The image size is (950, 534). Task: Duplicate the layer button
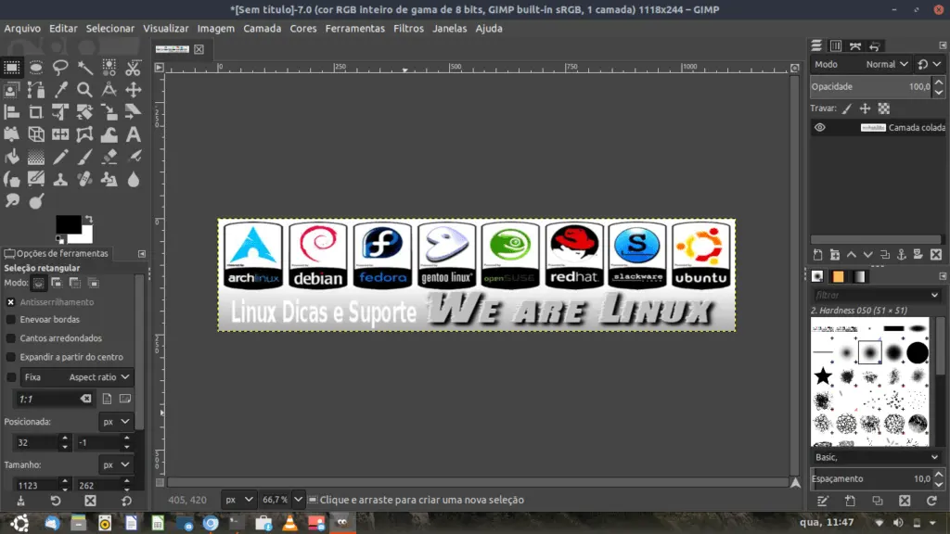click(884, 255)
